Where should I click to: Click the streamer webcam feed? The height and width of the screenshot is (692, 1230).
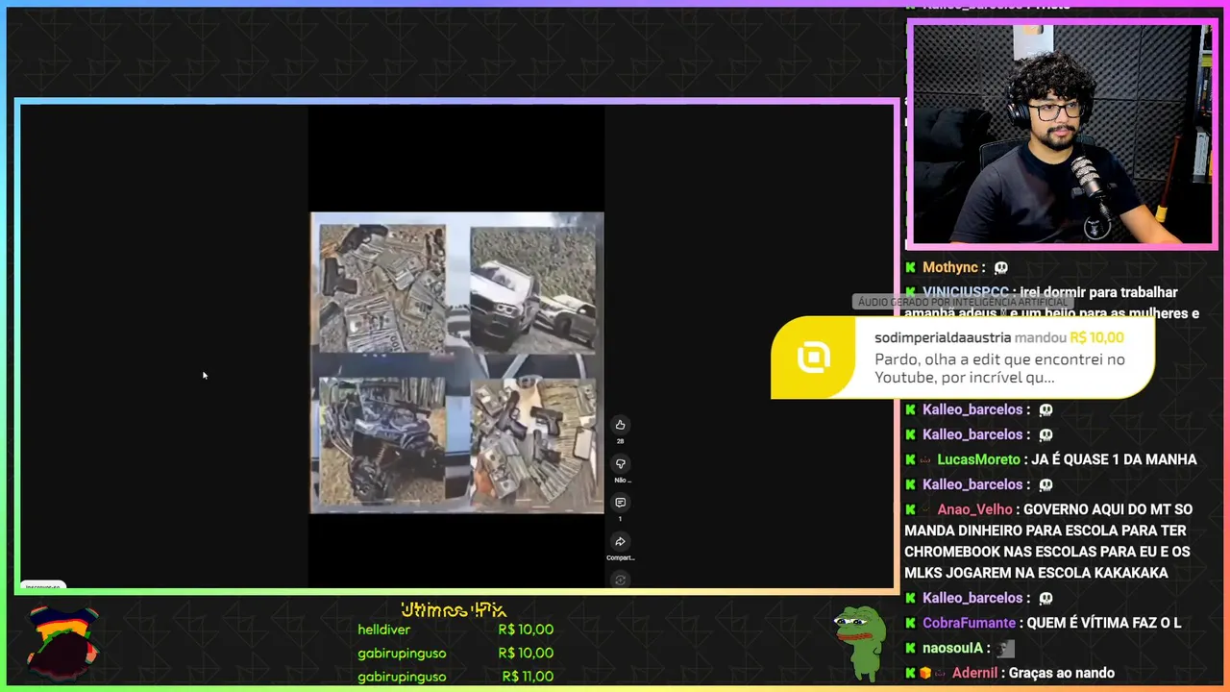[1062, 135]
